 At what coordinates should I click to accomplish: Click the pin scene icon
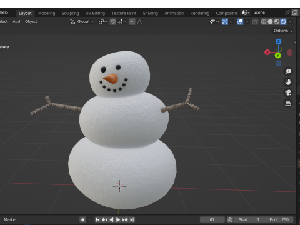287,12
